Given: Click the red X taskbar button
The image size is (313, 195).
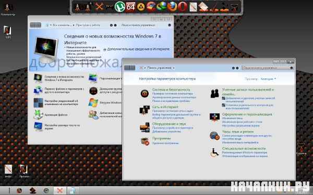Looking at the screenshot, I should (59, 191).
